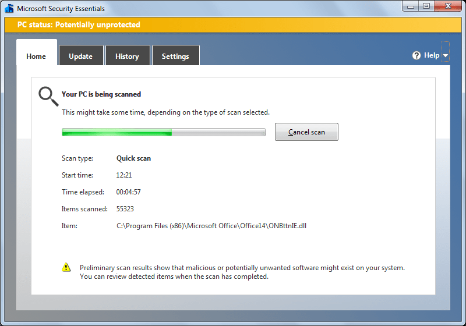Click the magnifying glass scan icon
This screenshot has height=326, width=466.
pyautogui.click(x=48, y=96)
